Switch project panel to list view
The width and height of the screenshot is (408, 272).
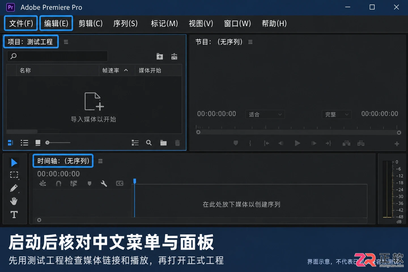click(x=24, y=143)
